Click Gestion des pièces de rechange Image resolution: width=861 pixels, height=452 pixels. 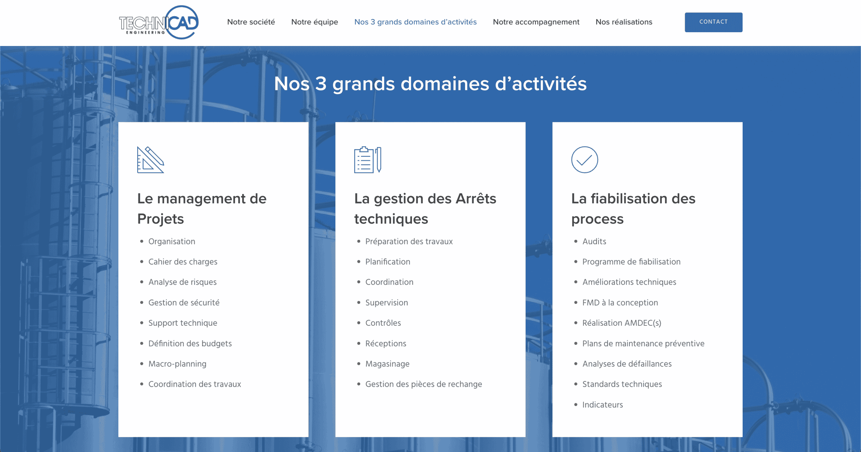click(x=423, y=384)
